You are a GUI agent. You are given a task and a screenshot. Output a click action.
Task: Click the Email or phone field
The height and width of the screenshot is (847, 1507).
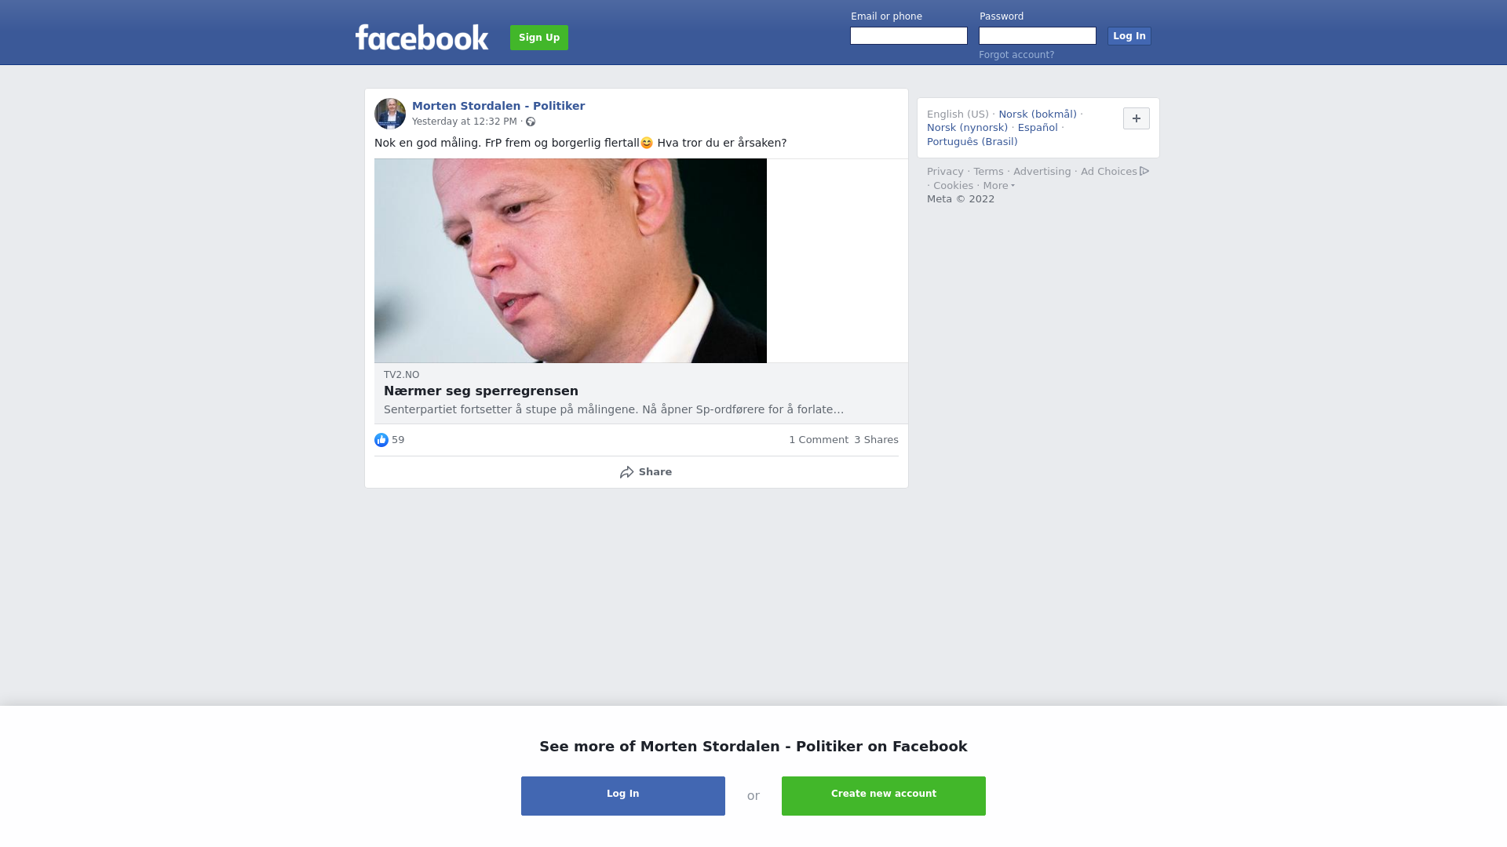coord(909,36)
